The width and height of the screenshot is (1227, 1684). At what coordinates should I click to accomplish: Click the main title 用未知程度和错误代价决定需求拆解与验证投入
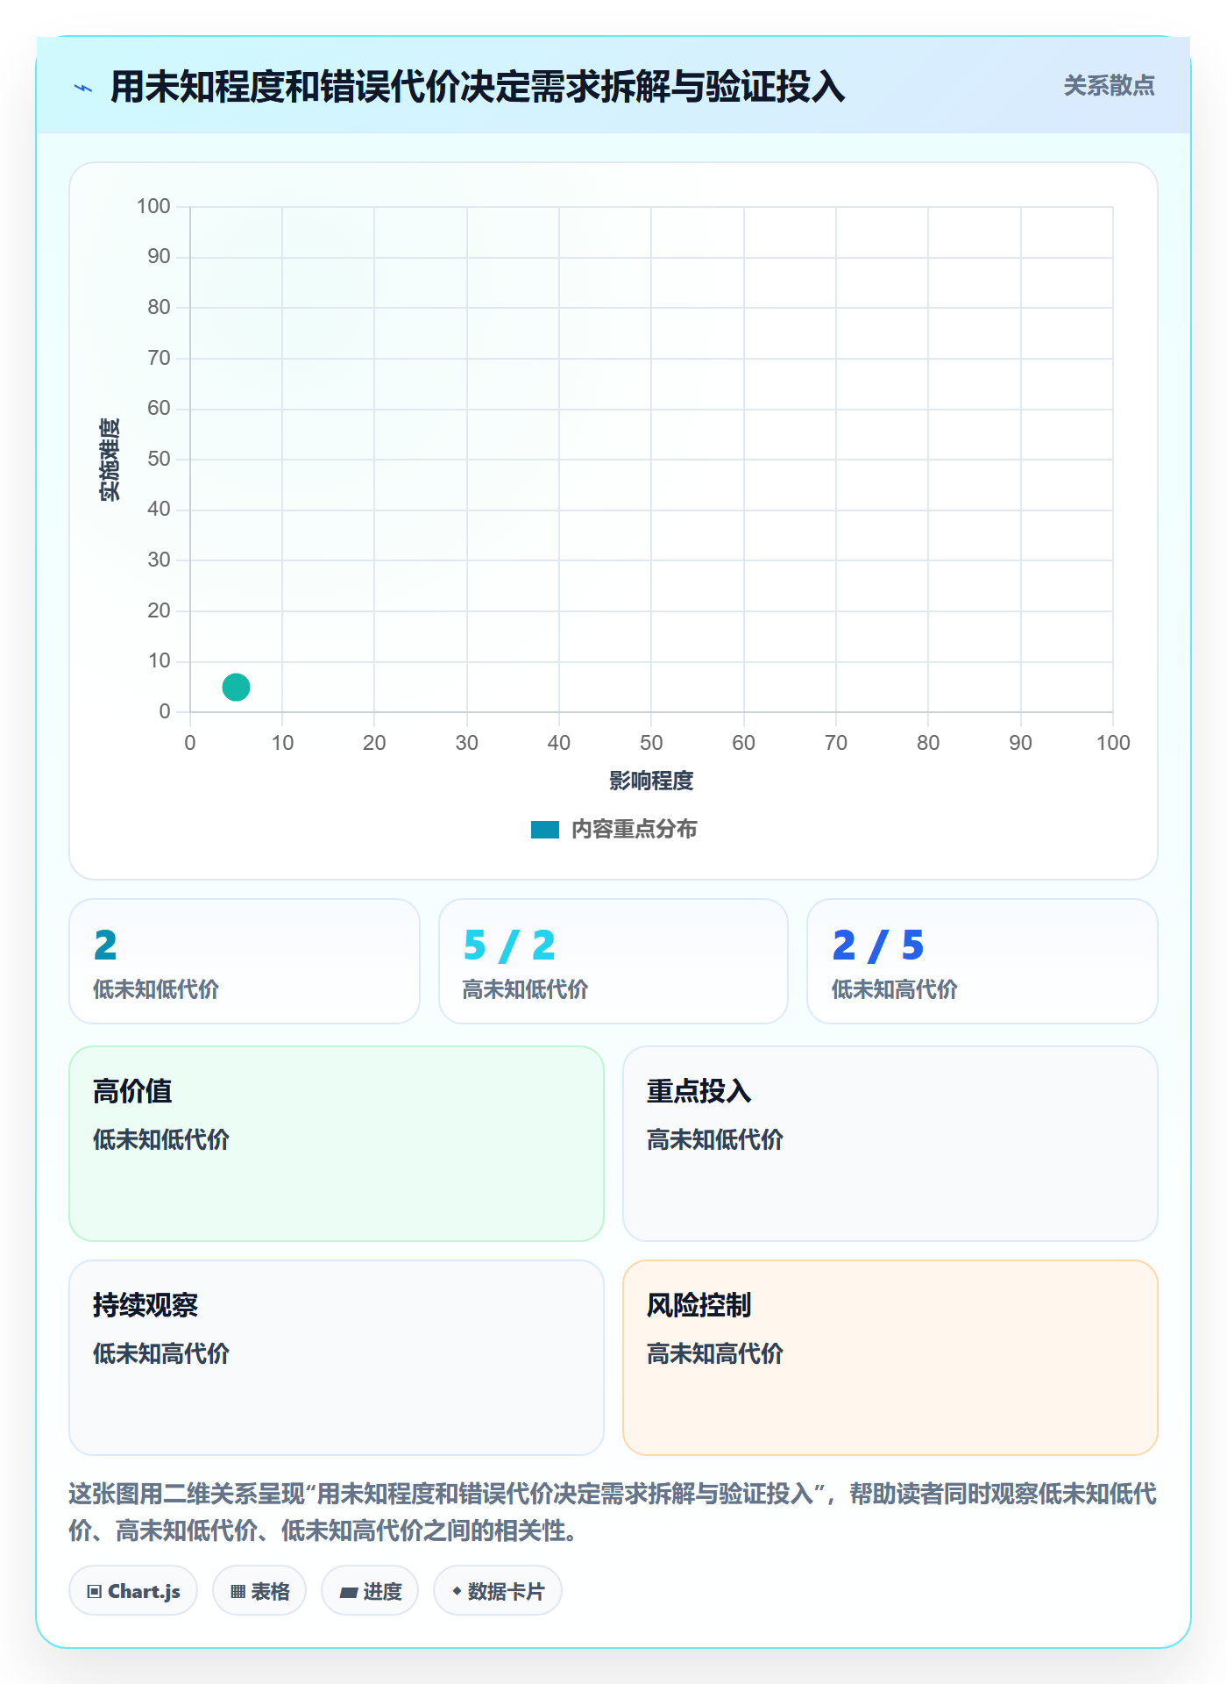click(x=478, y=87)
